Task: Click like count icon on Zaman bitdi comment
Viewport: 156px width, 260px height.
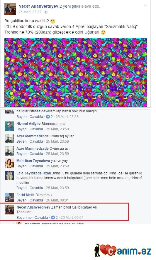Action: pyautogui.click(x=53, y=217)
